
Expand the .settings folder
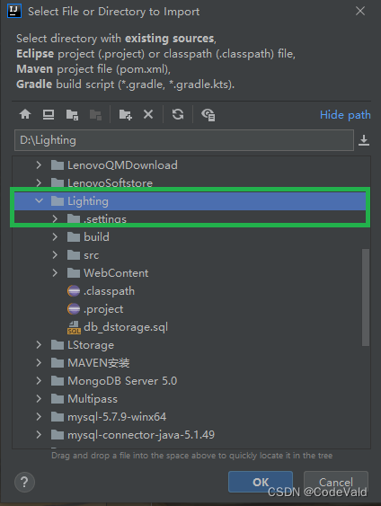55,218
